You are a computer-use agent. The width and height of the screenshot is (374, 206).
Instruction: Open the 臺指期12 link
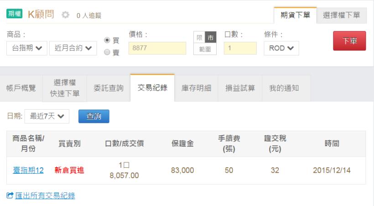[28, 171]
